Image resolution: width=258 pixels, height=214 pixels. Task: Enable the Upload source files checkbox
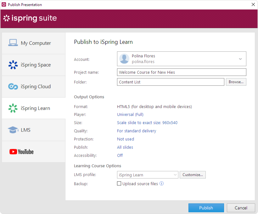tap(119, 183)
